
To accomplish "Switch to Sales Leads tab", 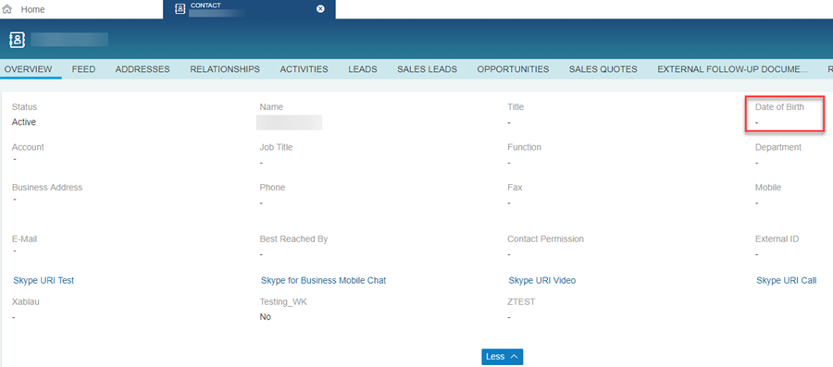I will (x=427, y=69).
